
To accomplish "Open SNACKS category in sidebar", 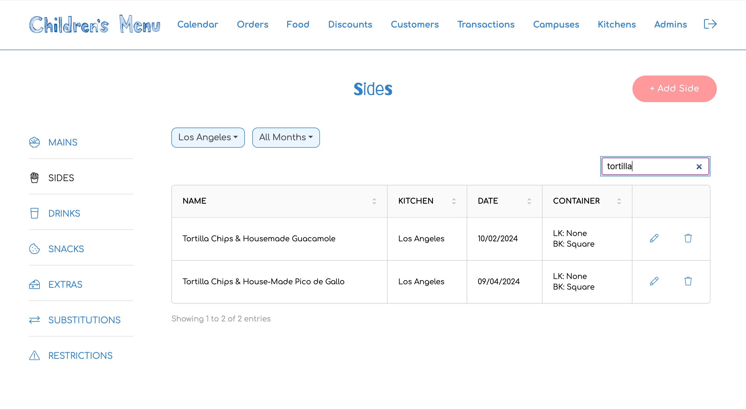I will tap(66, 249).
